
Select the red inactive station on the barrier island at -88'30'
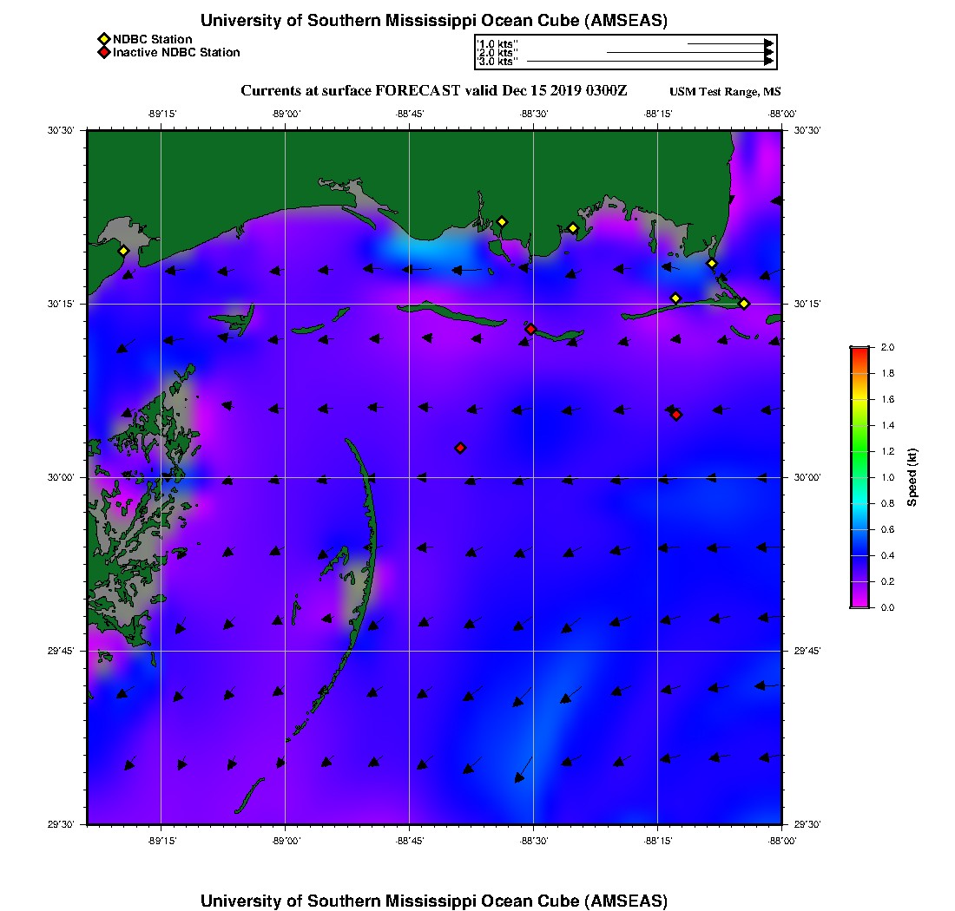click(x=531, y=329)
